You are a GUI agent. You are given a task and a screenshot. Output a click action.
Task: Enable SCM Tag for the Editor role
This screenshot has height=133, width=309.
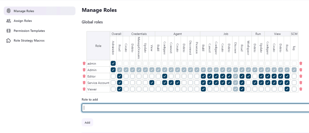[x=294, y=76]
